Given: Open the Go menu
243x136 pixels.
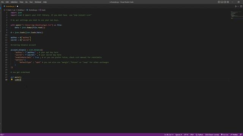Looking at the screenshot, I should click(26, 2).
